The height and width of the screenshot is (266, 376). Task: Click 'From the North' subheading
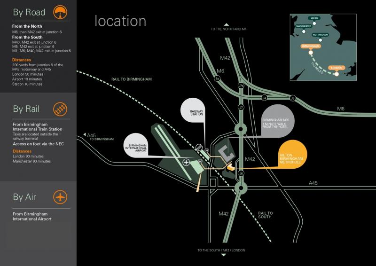click(x=27, y=26)
